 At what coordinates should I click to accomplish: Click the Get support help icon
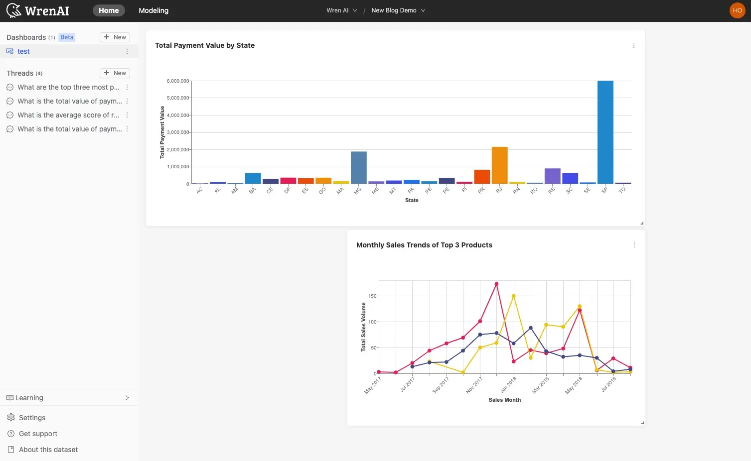pyautogui.click(x=11, y=434)
